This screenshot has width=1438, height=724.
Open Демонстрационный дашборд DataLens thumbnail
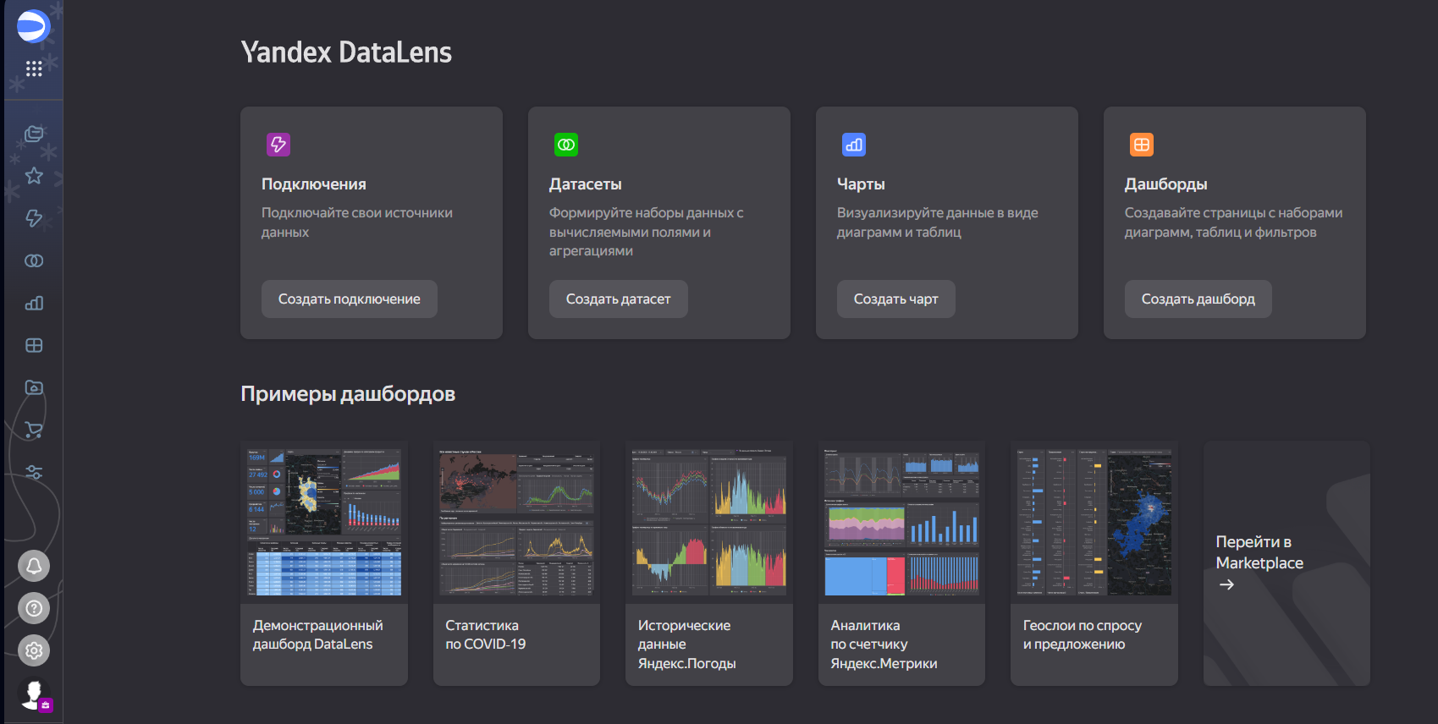(x=324, y=523)
